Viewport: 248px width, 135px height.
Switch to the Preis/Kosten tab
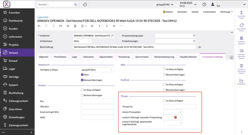coord(60,57)
